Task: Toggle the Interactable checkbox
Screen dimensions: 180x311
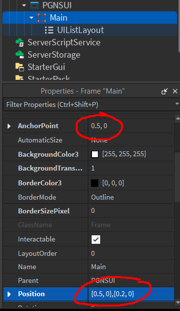Action: (96, 240)
